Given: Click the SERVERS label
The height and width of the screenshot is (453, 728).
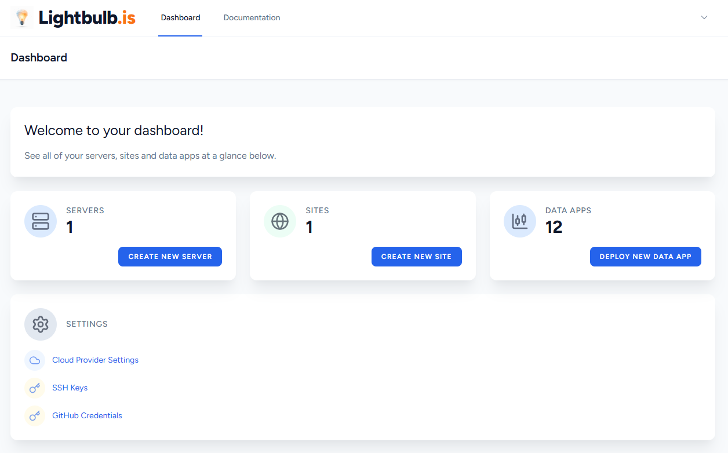Looking at the screenshot, I should [x=85, y=210].
